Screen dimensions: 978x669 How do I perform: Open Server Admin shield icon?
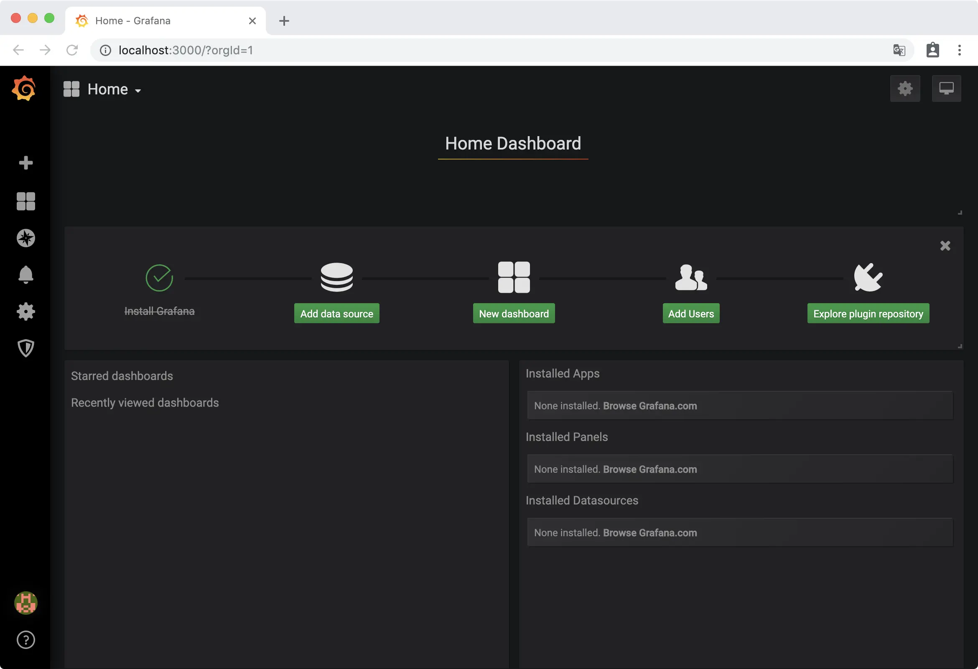click(x=25, y=348)
